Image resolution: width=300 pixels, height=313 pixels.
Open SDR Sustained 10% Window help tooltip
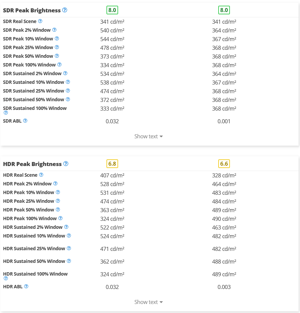click(68, 82)
